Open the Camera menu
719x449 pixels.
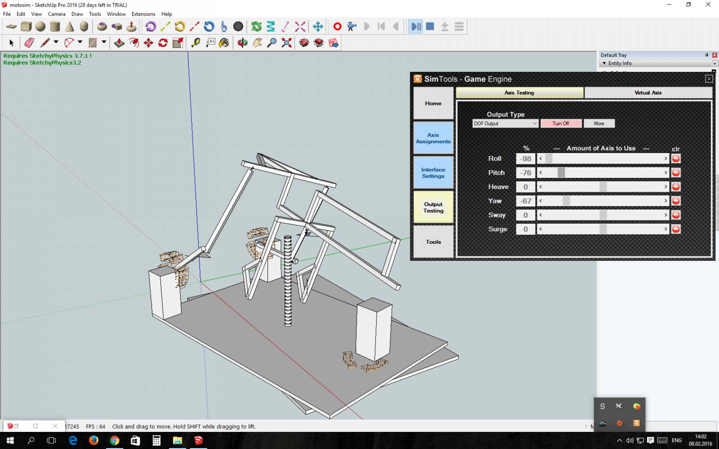tap(57, 14)
